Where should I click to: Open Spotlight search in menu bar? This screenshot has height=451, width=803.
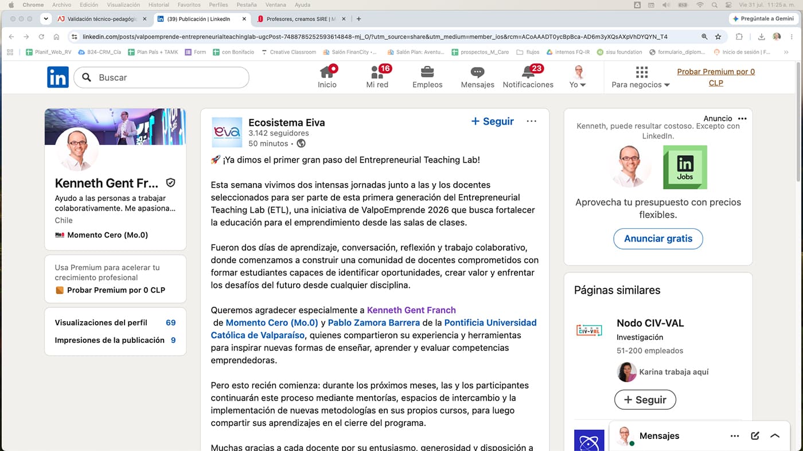pos(714,5)
